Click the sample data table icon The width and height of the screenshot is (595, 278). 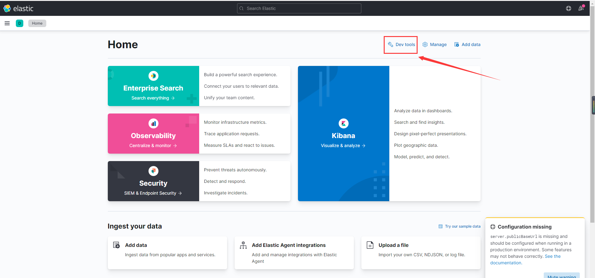coord(441,226)
